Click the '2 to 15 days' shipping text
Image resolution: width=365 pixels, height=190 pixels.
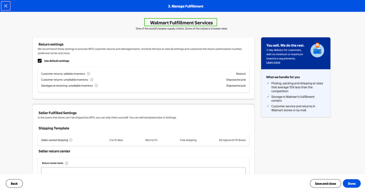pyautogui.click(x=116, y=140)
